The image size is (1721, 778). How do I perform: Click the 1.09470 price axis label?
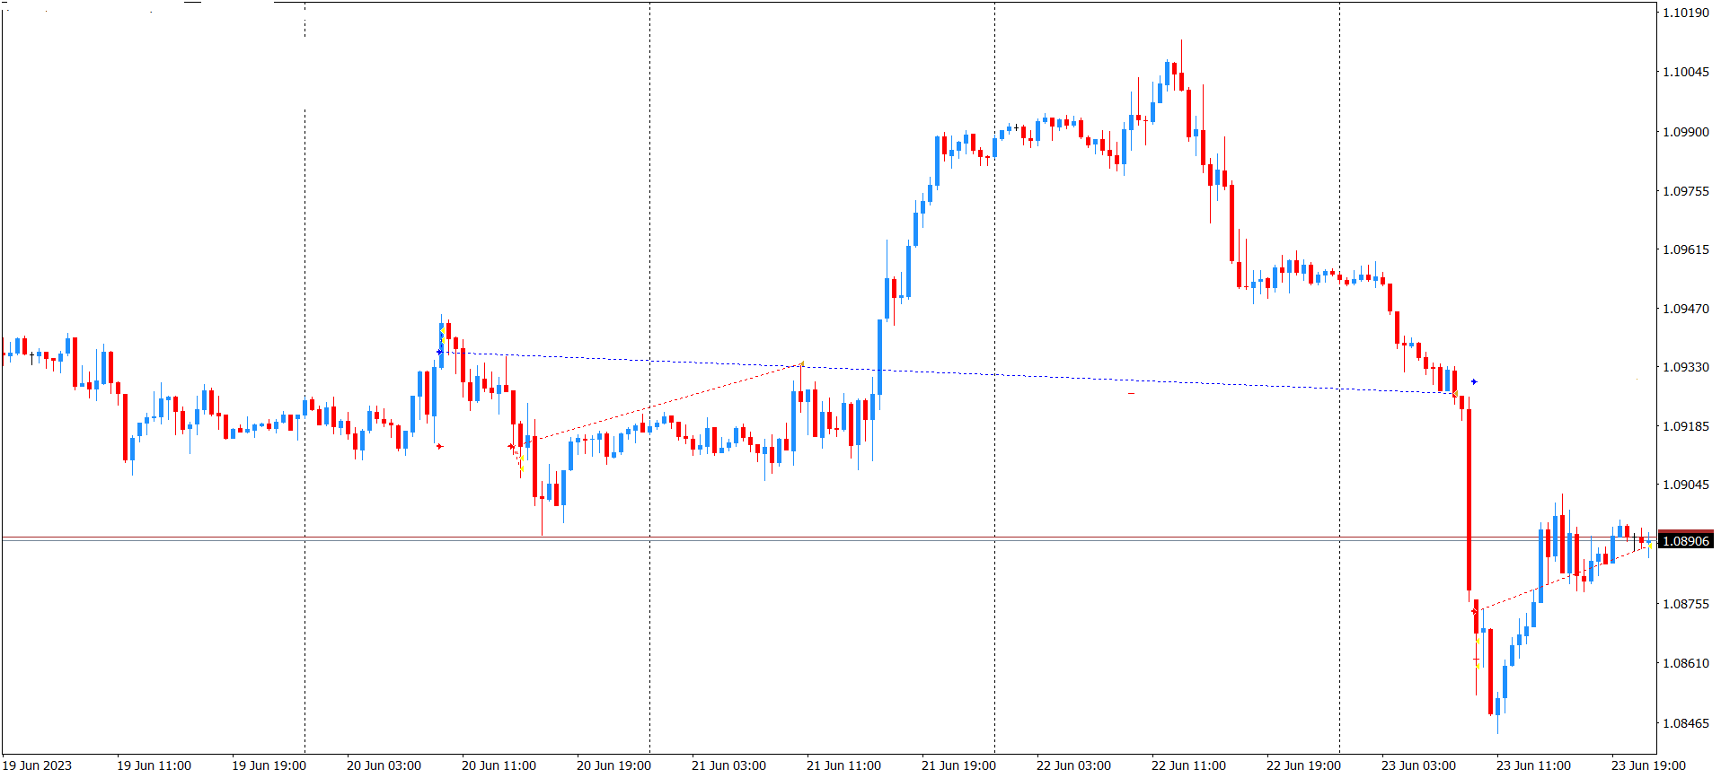tap(1686, 309)
